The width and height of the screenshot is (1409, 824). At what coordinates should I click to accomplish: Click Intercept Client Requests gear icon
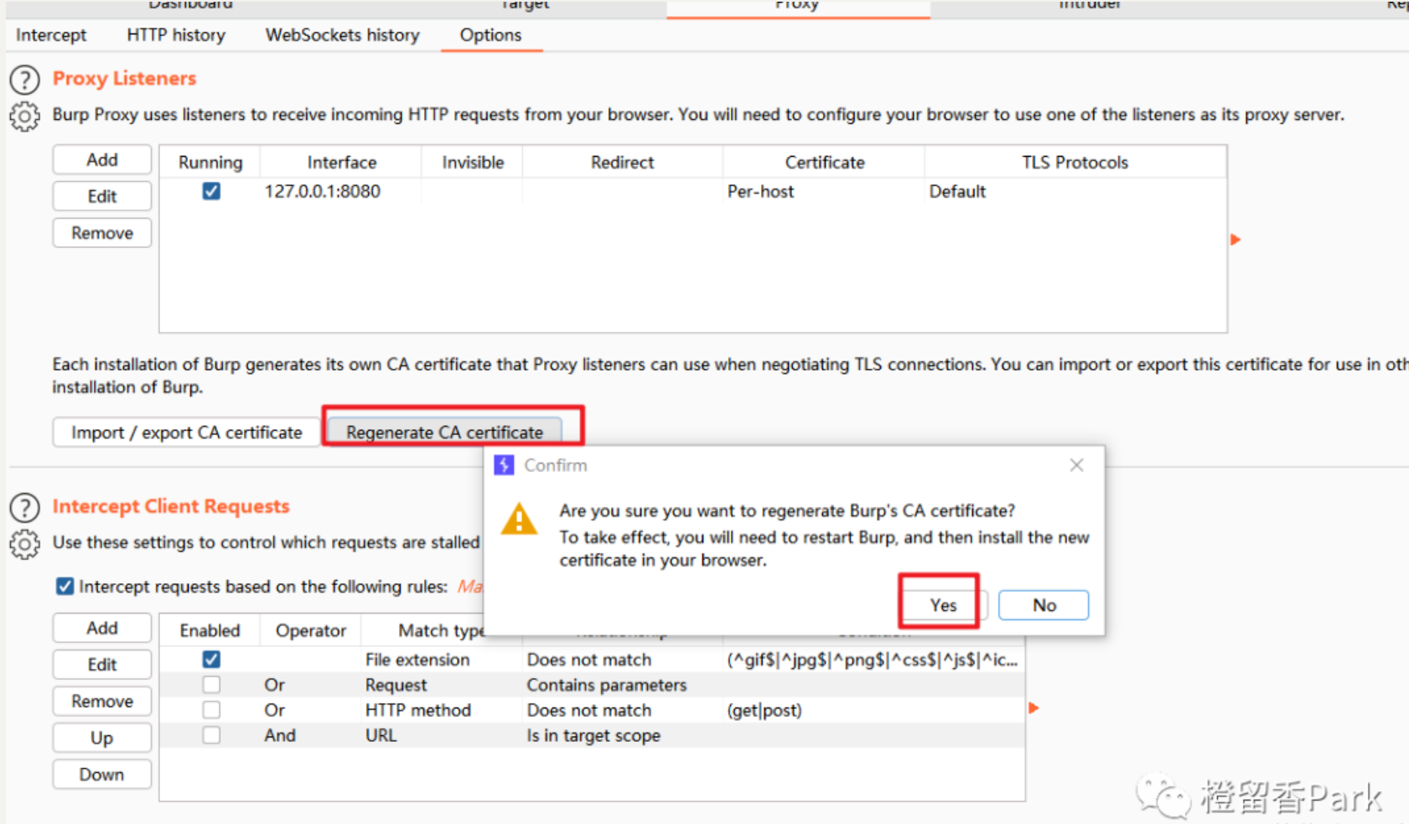click(24, 544)
